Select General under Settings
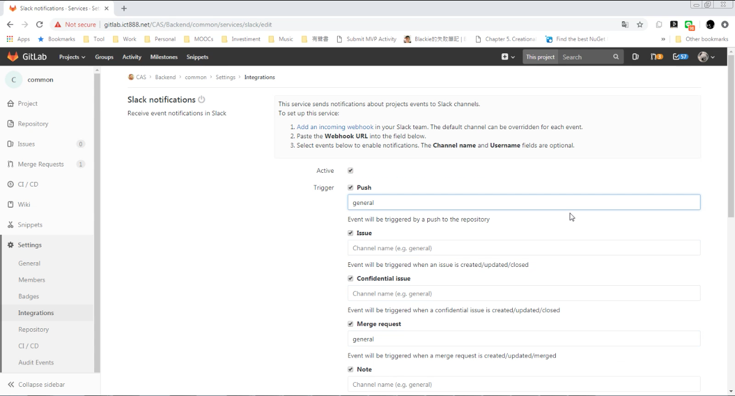This screenshot has width=735, height=396. point(29,263)
